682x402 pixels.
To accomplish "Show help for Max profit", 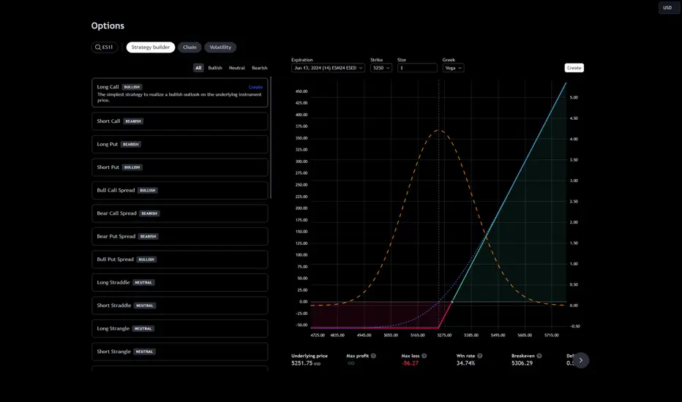I will [373, 356].
